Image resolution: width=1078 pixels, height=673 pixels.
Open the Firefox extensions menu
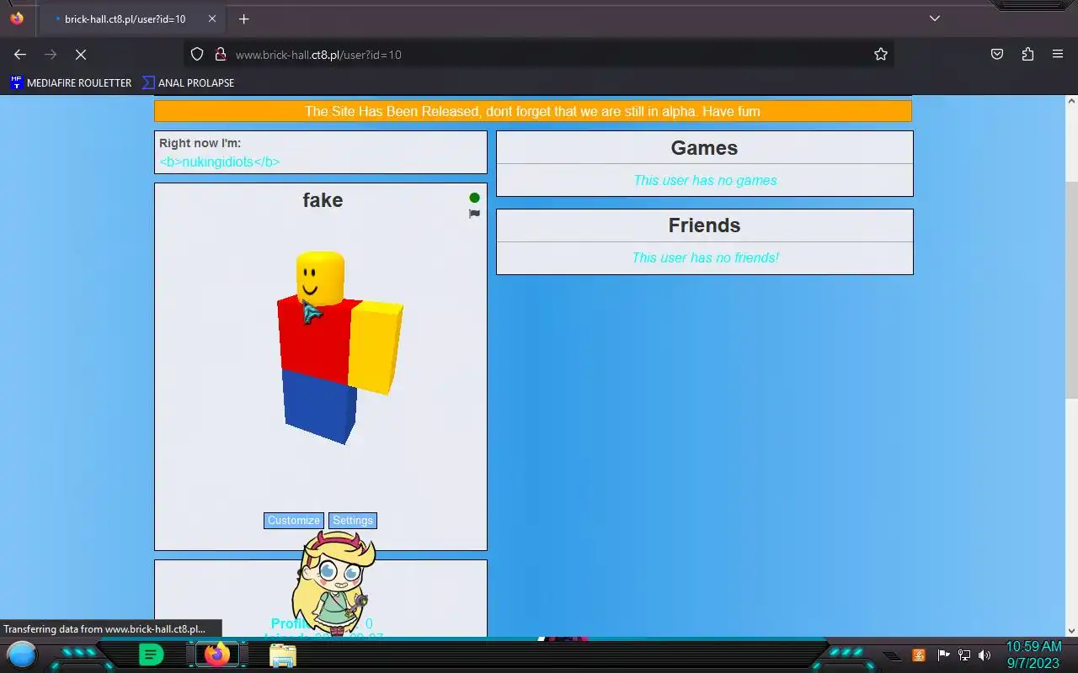coord(1027,54)
